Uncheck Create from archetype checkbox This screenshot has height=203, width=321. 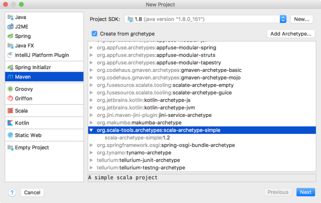tap(95, 34)
